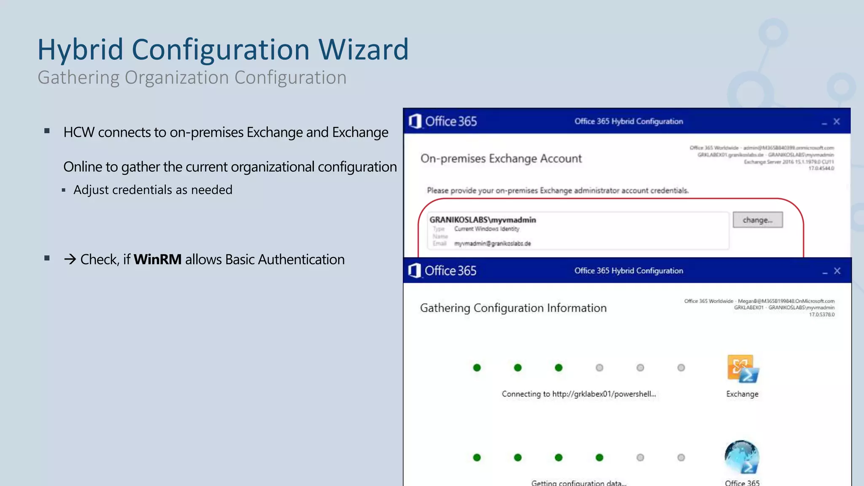Click the 'Exchange' label under the PowerShell icon
The width and height of the screenshot is (864, 486).
pyautogui.click(x=742, y=394)
